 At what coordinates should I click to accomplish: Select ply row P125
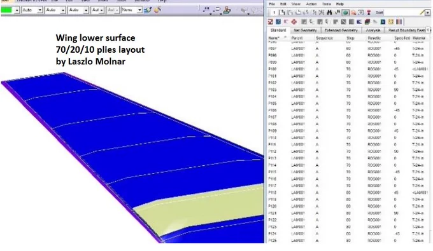click(348, 241)
